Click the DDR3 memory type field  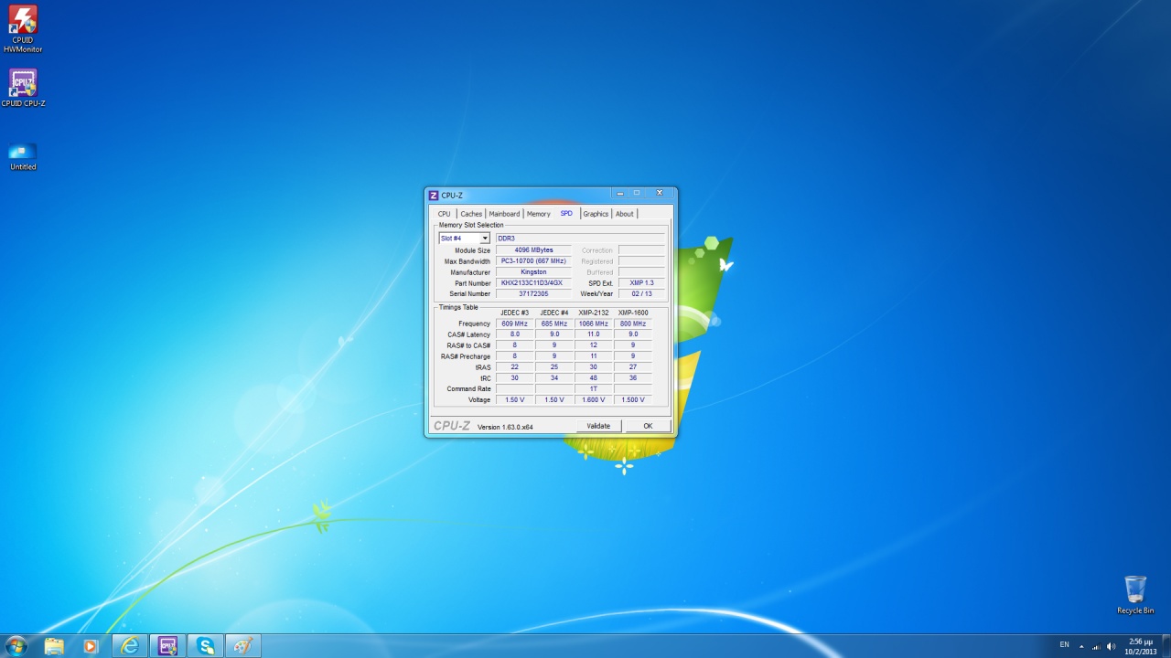click(580, 239)
